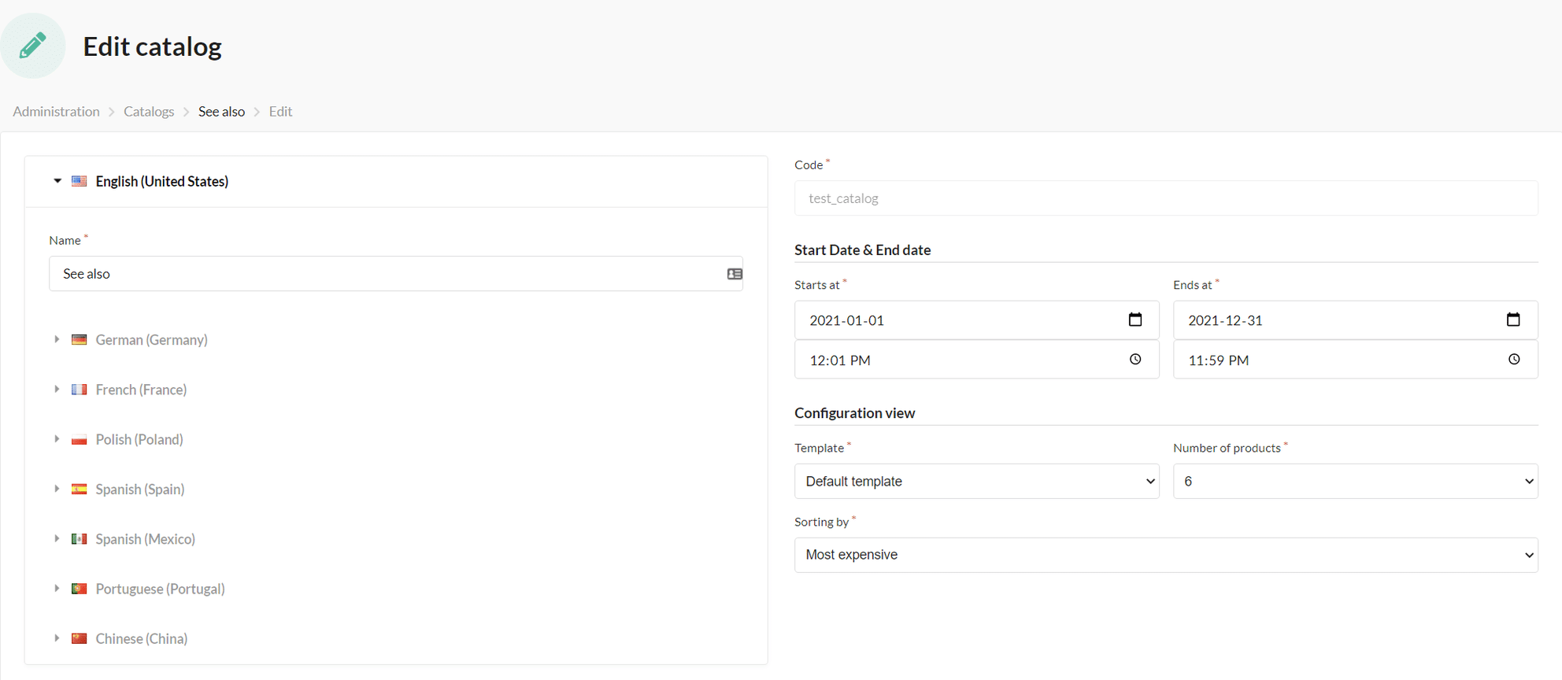Click the Edit breadcrumb
1562x680 pixels.
280,112
